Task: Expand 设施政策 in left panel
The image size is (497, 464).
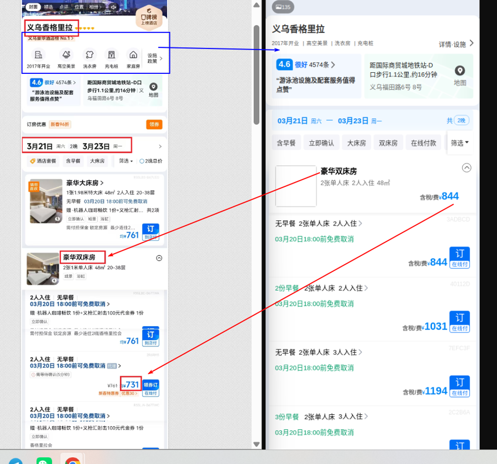Action: [x=155, y=58]
